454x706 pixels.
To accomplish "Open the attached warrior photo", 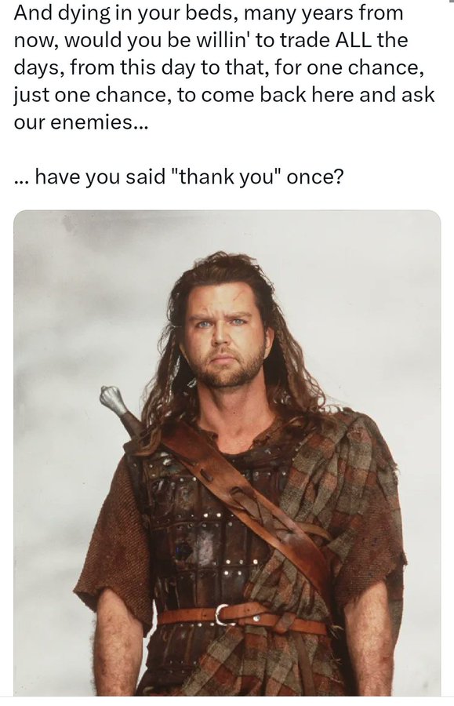I will click(227, 453).
